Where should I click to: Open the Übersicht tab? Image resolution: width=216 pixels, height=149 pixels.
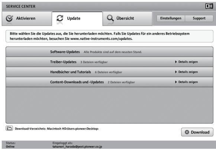(x=128, y=19)
